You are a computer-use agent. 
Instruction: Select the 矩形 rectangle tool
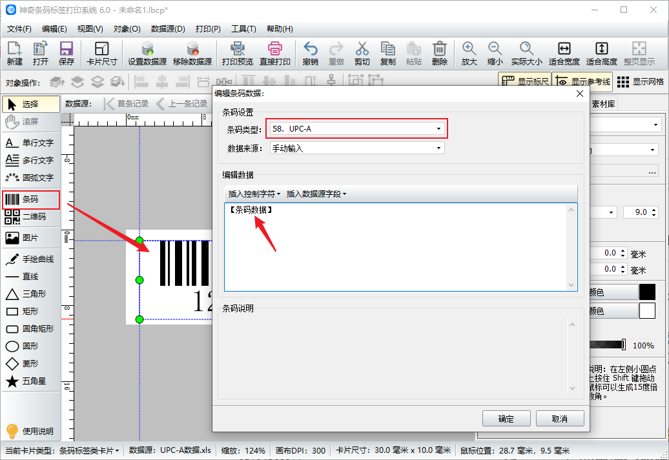[31, 312]
